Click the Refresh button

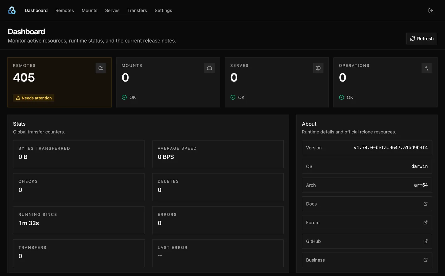pyautogui.click(x=422, y=39)
